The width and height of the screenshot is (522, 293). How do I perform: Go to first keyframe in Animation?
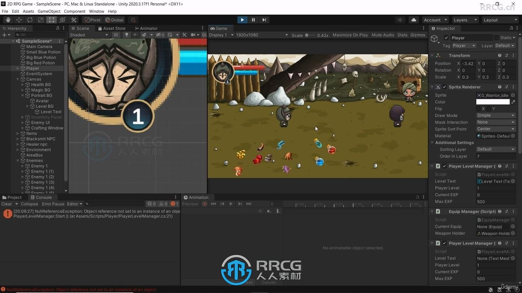pyautogui.click(x=213, y=204)
